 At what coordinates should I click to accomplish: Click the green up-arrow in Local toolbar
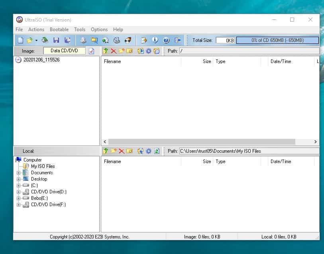(106, 151)
